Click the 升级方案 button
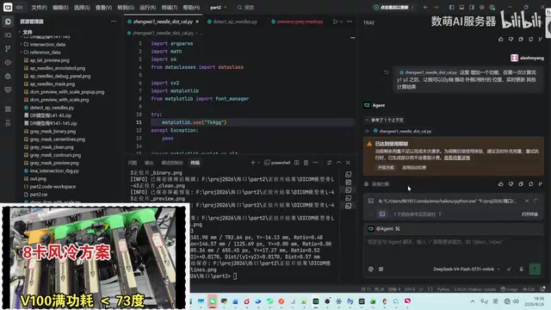This screenshot has width=551, height=310. click(386, 168)
